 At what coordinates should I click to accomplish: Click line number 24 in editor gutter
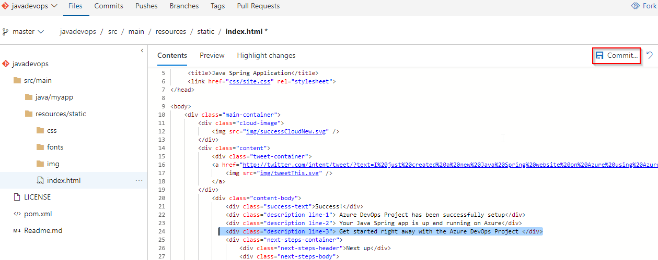[161, 231]
